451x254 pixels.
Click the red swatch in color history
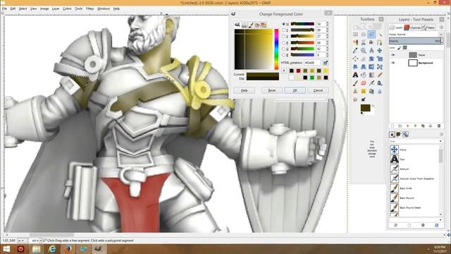pyautogui.click(x=298, y=71)
